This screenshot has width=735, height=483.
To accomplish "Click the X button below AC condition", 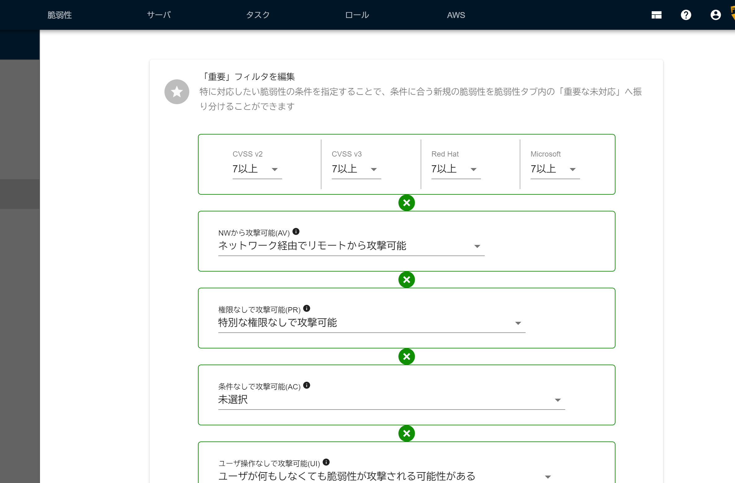I will click(x=406, y=433).
